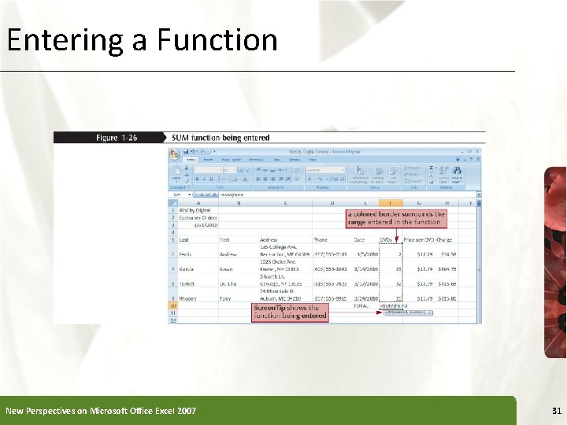Open the Formulas ribbon tab
Screen dimensions: 567x425
256,159
